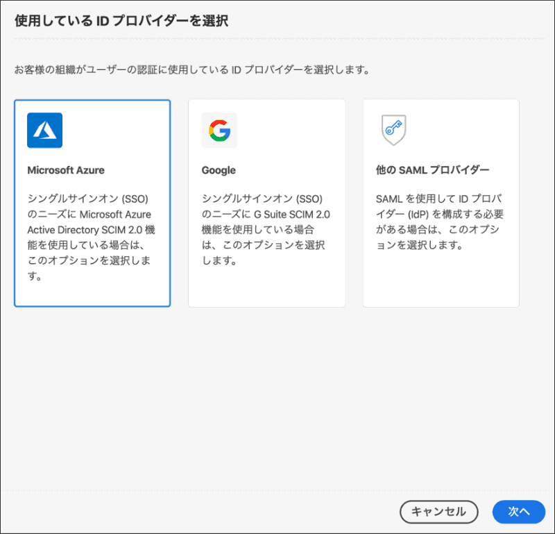Image resolution: width=555 pixels, height=534 pixels.
Task: Click the multicolor Google icon
Action: [219, 130]
